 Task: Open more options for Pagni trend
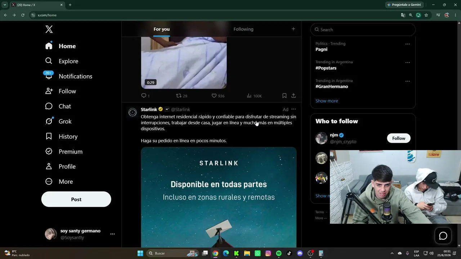click(407, 44)
